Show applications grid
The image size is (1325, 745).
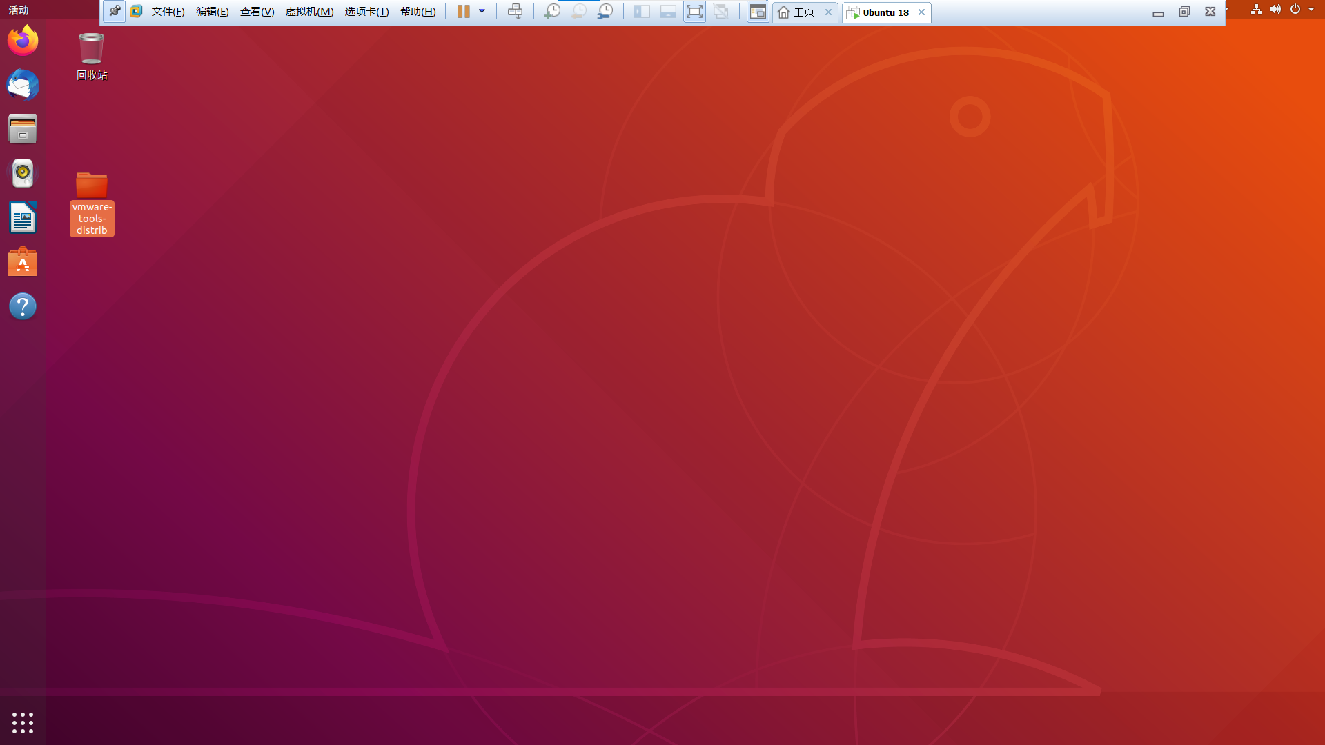point(23,722)
